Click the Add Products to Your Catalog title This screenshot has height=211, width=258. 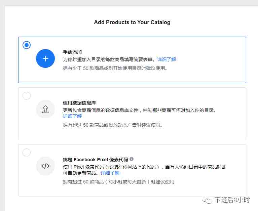point(132,22)
